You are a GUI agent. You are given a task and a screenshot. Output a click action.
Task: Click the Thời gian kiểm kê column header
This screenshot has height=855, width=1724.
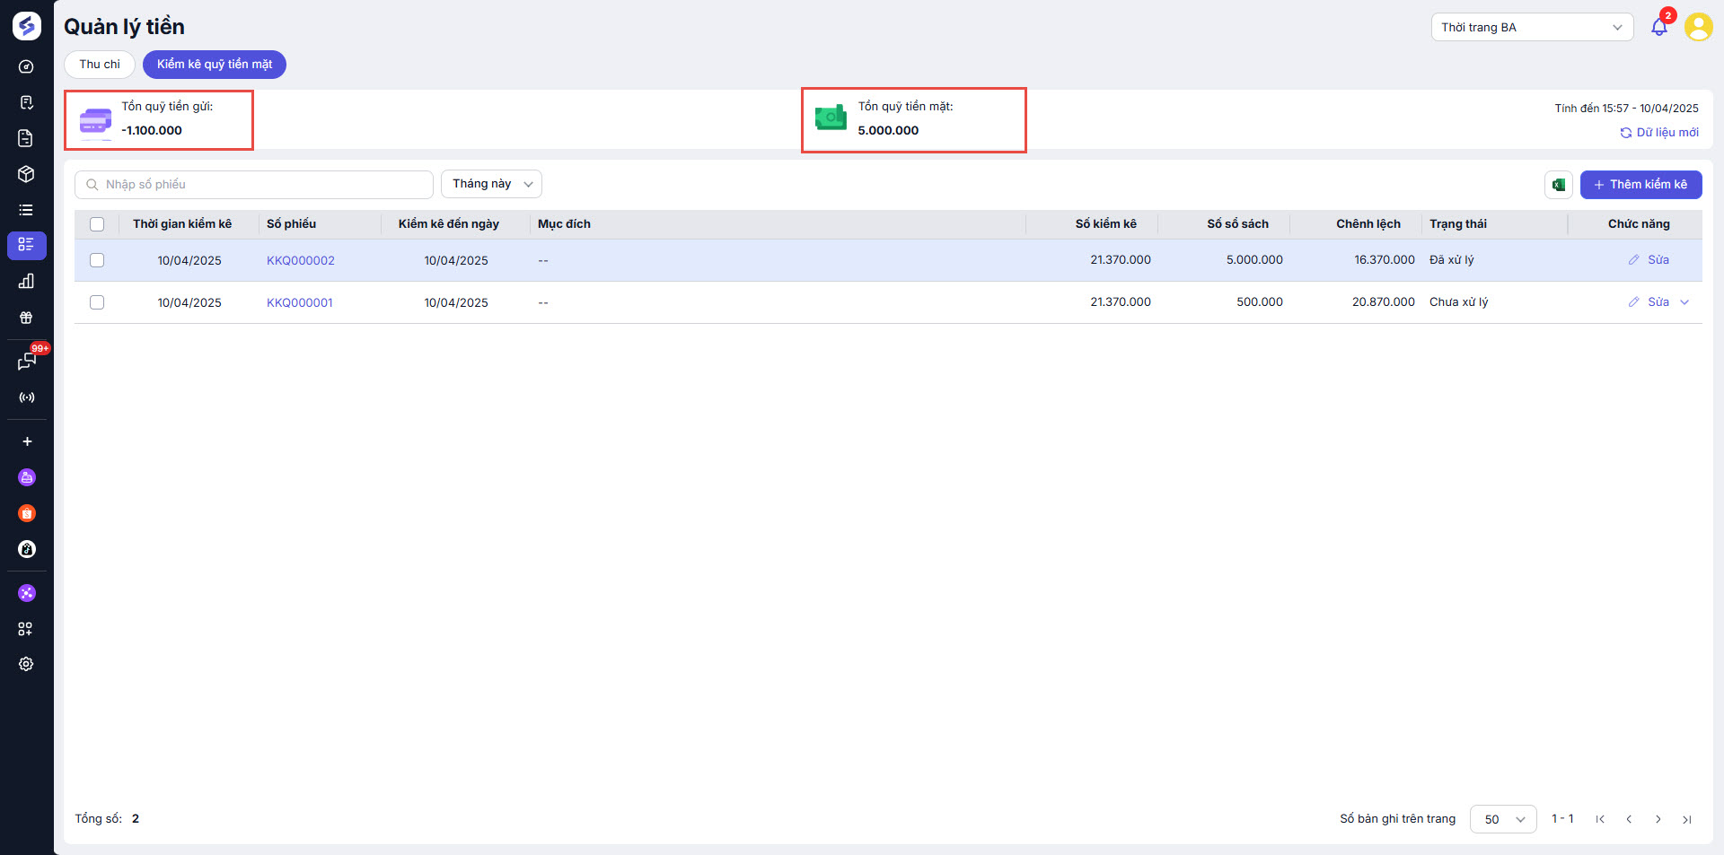182,224
